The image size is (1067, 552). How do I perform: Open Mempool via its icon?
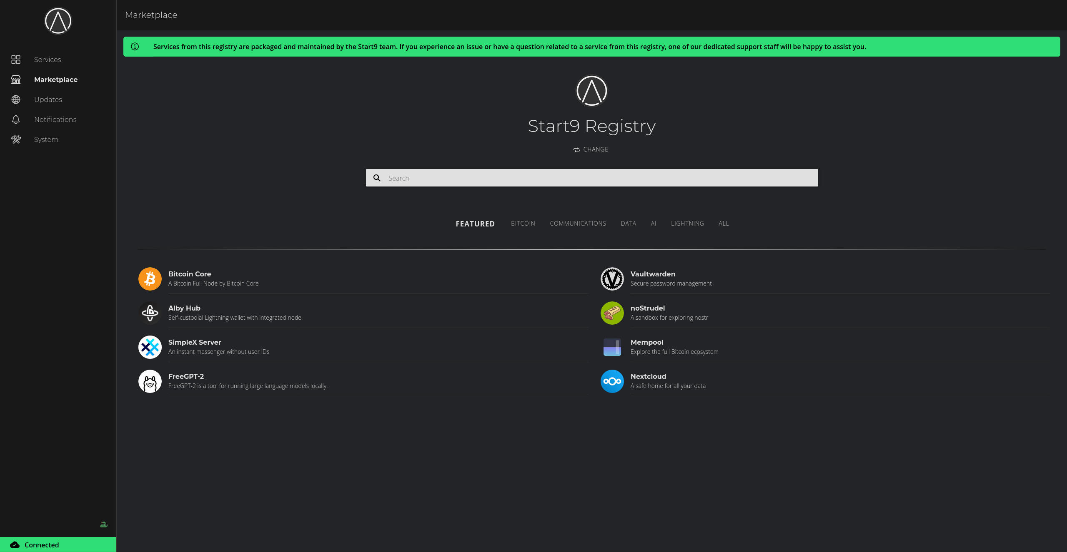pyautogui.click(x=612, y=347)
